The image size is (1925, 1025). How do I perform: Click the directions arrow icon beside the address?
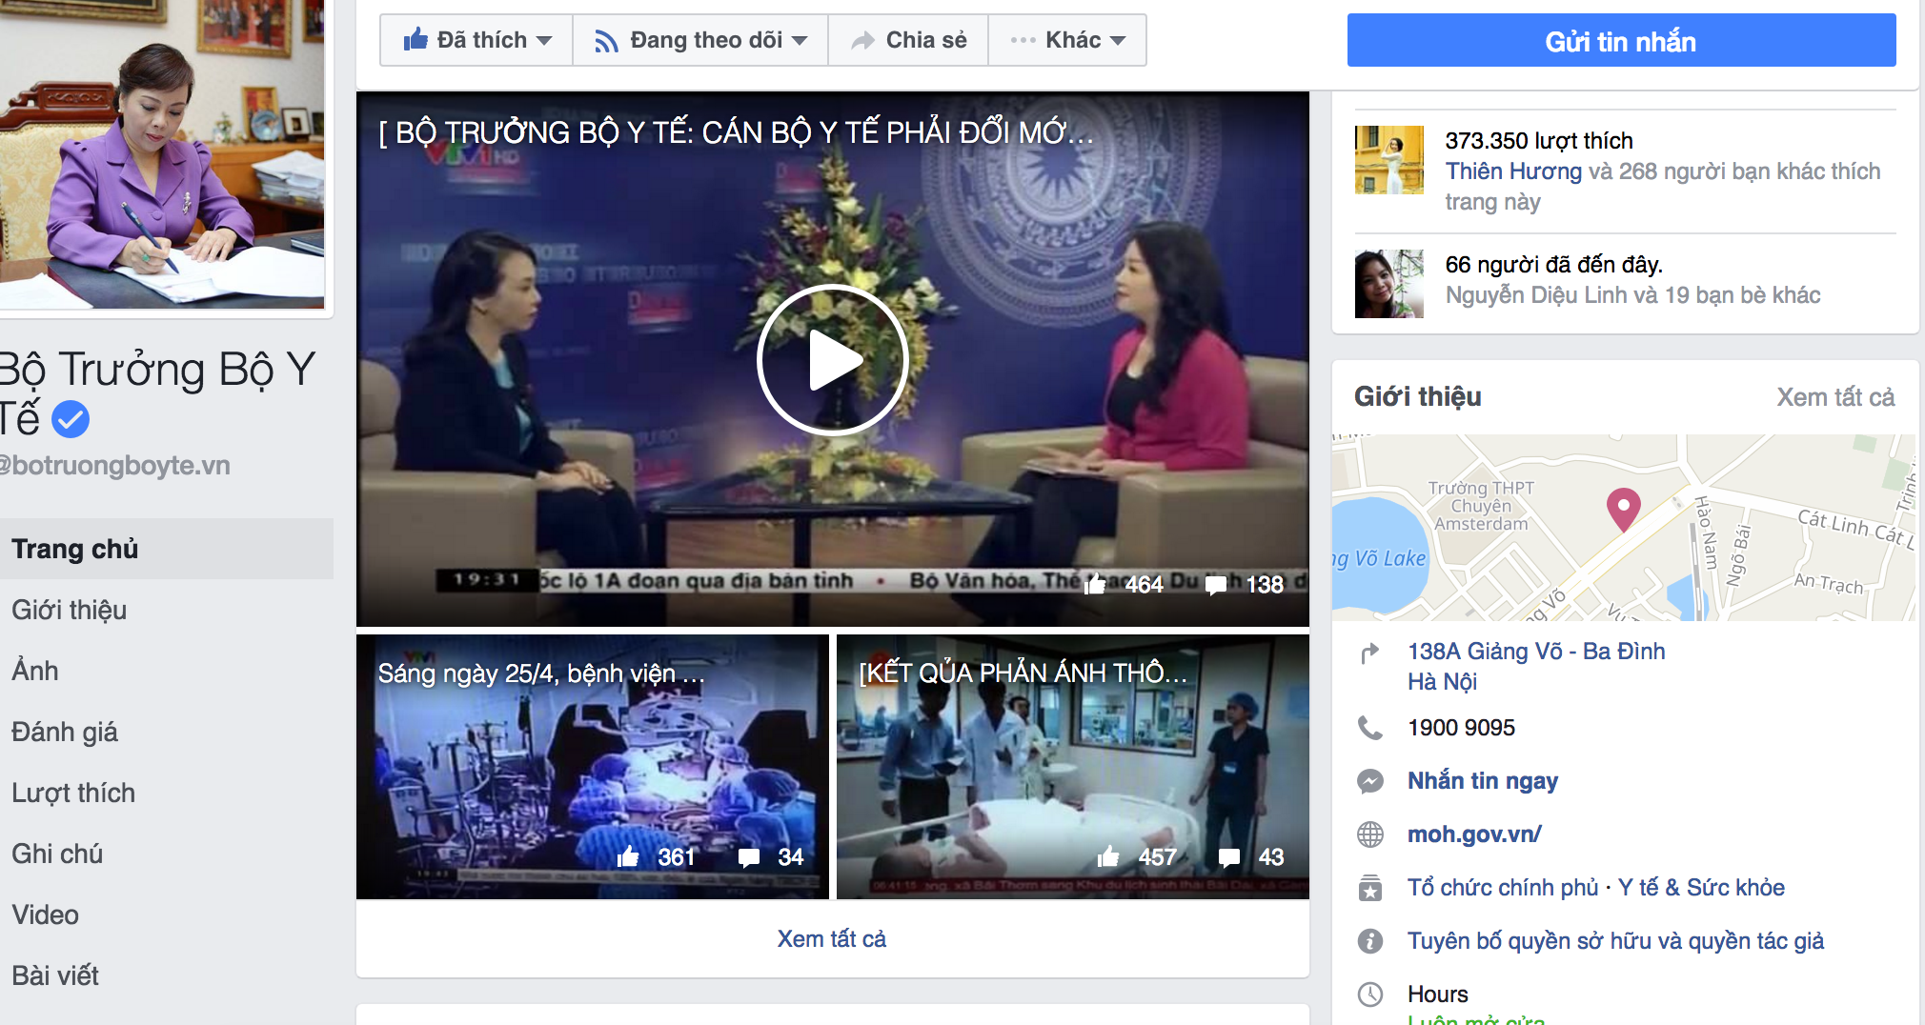tap(1369, 653)
